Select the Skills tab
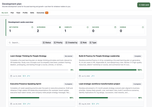152x107 pixels. pos(32,13)
